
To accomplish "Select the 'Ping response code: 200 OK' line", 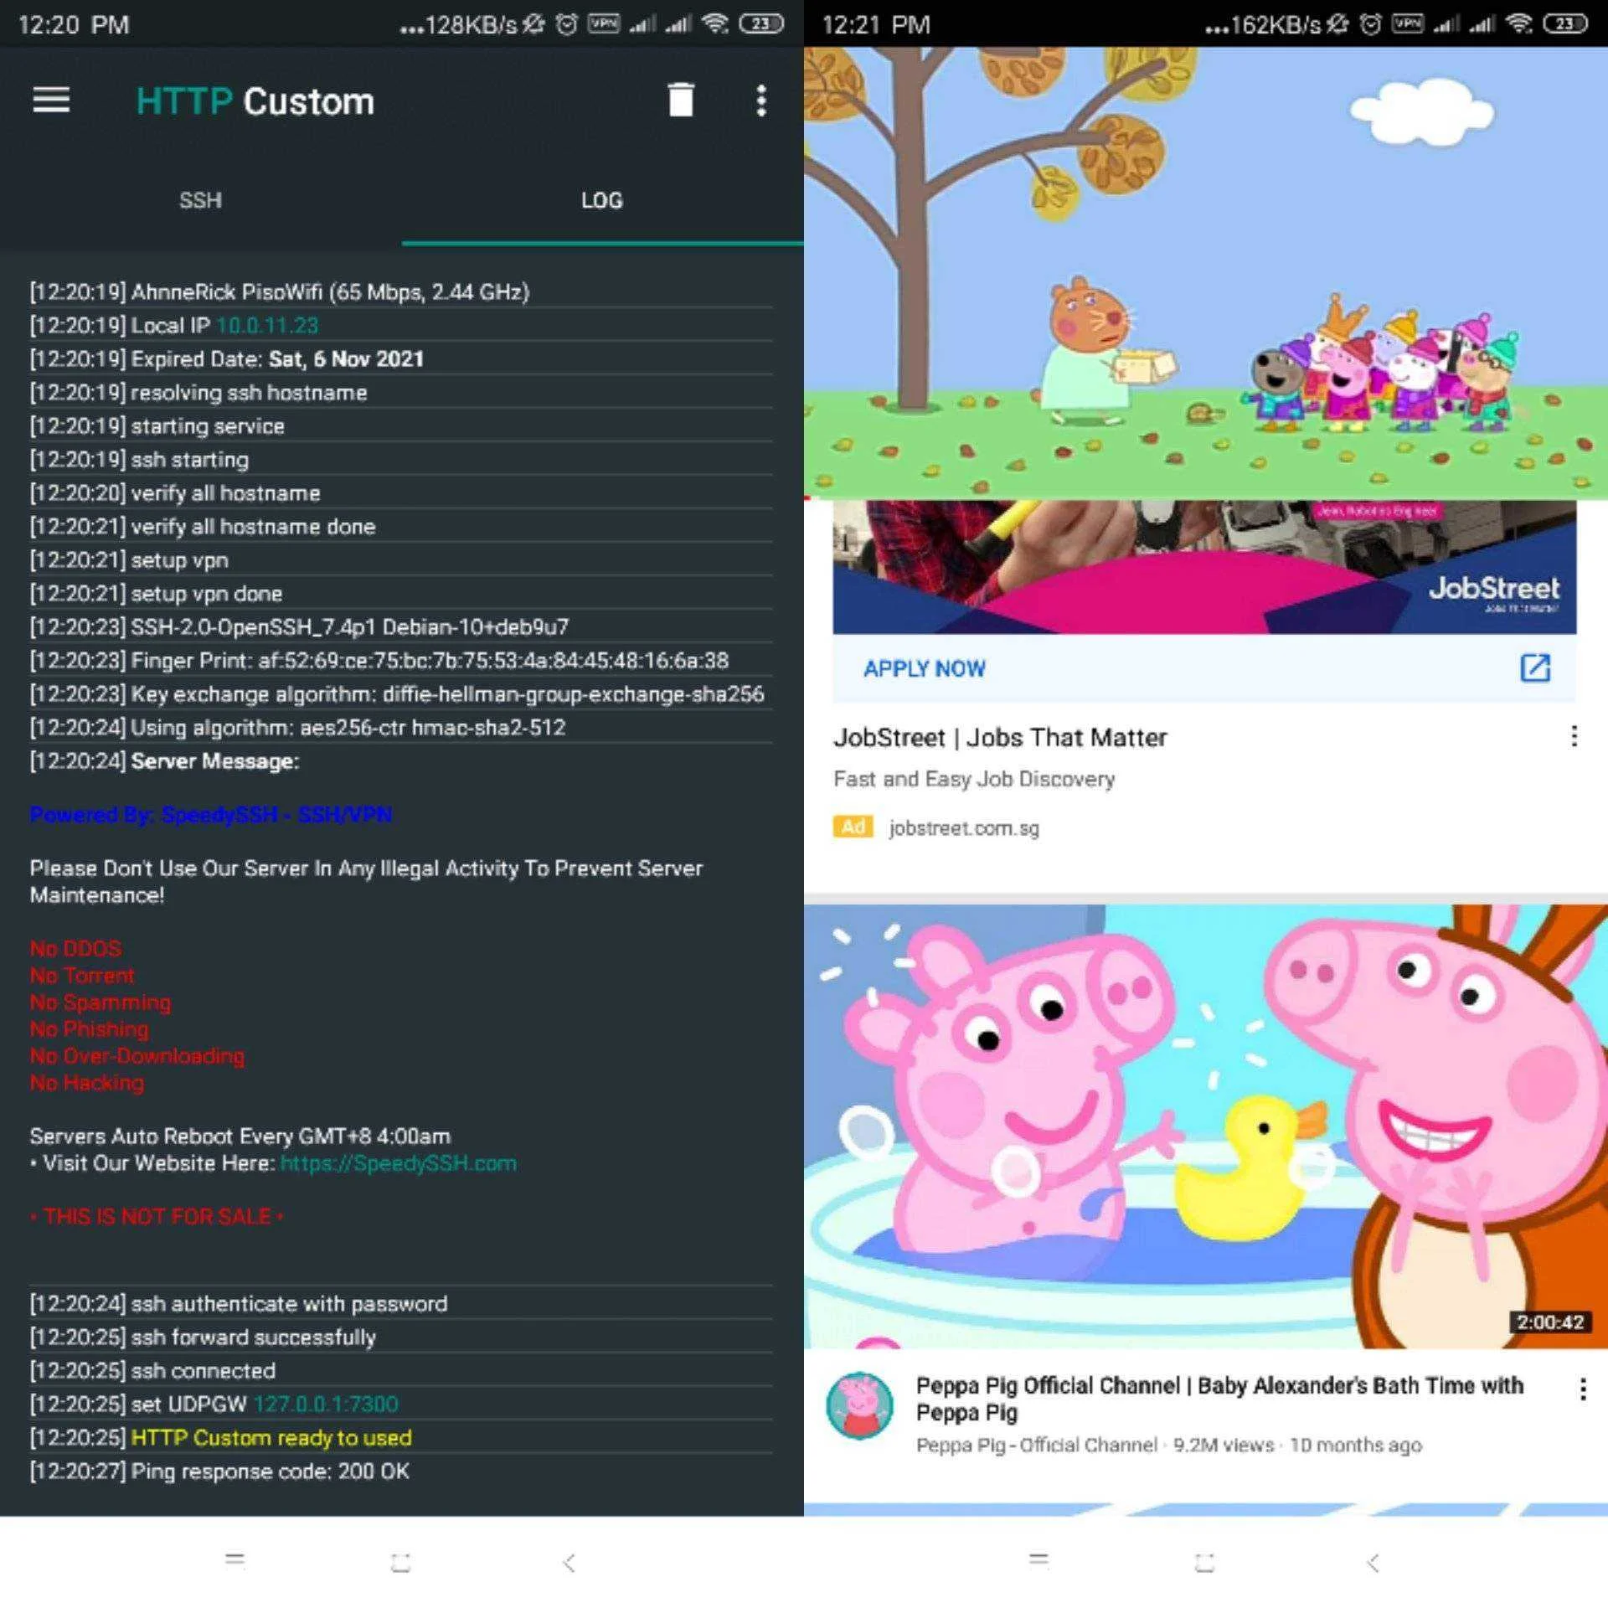I will click(219, 1471).
